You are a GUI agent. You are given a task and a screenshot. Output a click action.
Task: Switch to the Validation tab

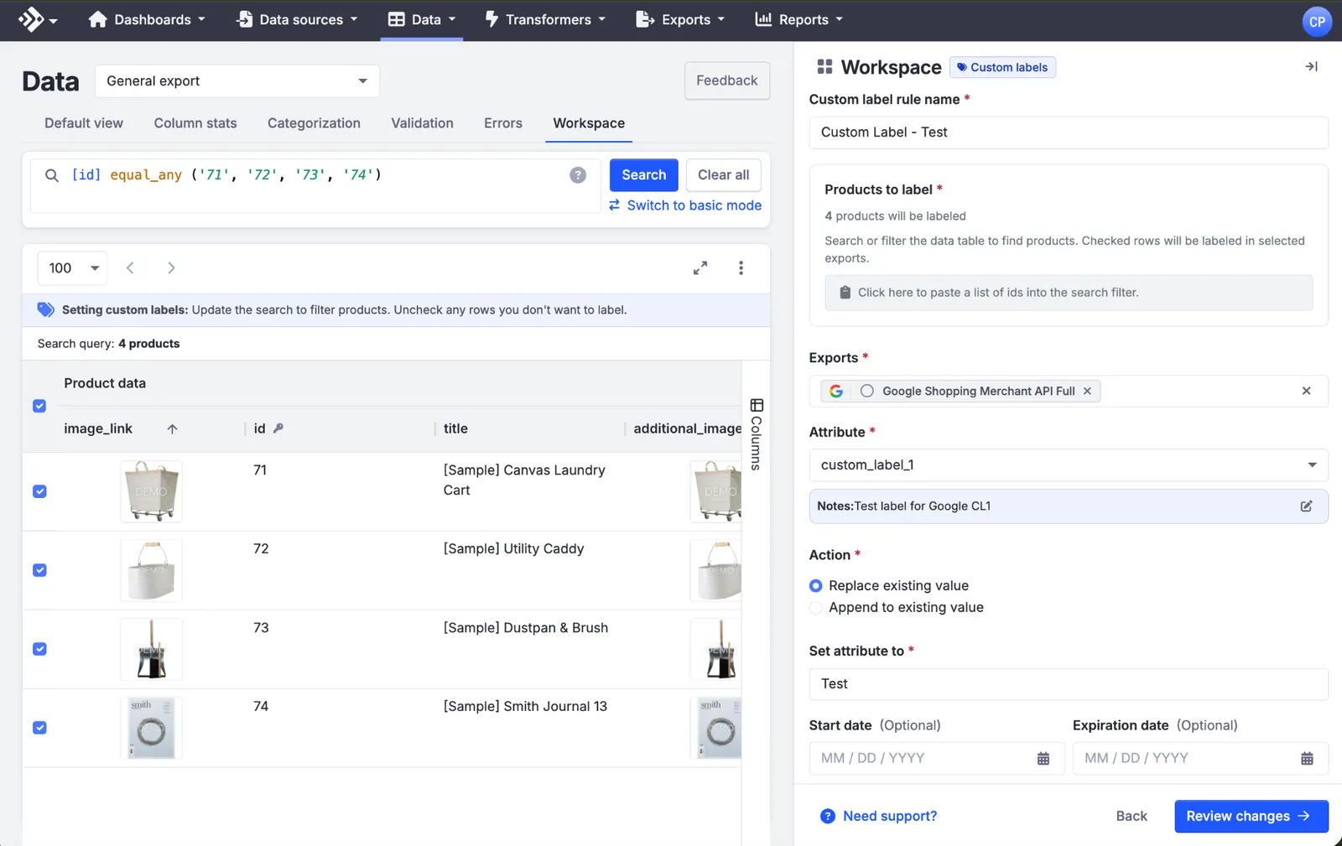(x=422, y=123)
